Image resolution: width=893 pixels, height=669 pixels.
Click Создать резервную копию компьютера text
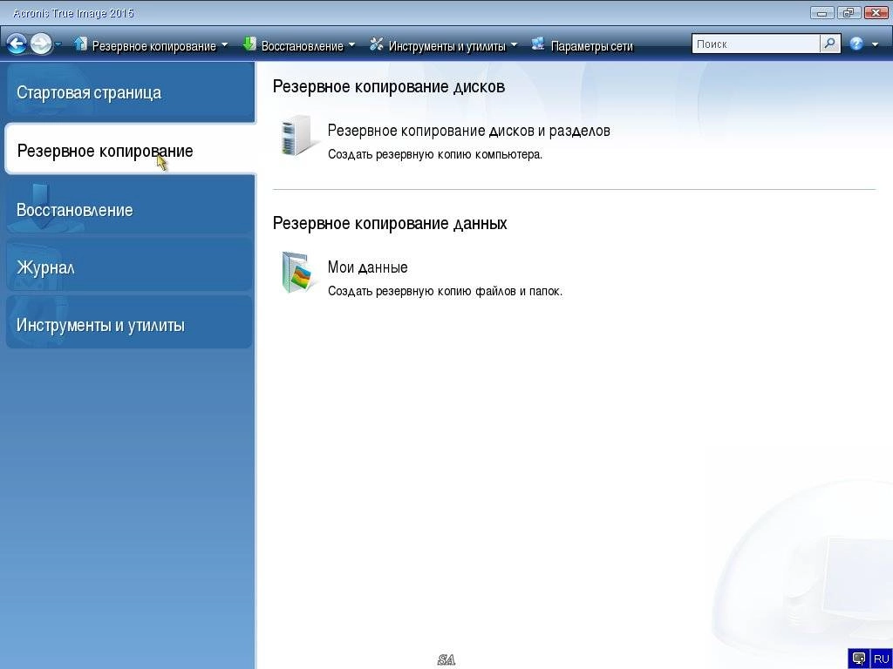[x=435, y=154]
